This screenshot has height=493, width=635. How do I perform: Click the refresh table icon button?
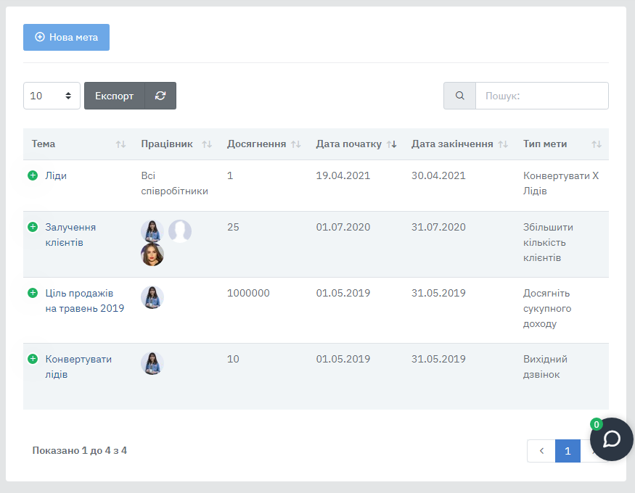(160, 96)
